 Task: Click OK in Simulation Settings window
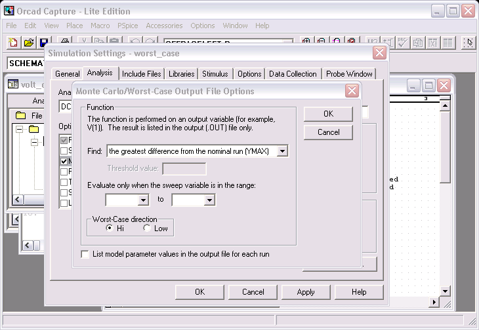(199, 292)
